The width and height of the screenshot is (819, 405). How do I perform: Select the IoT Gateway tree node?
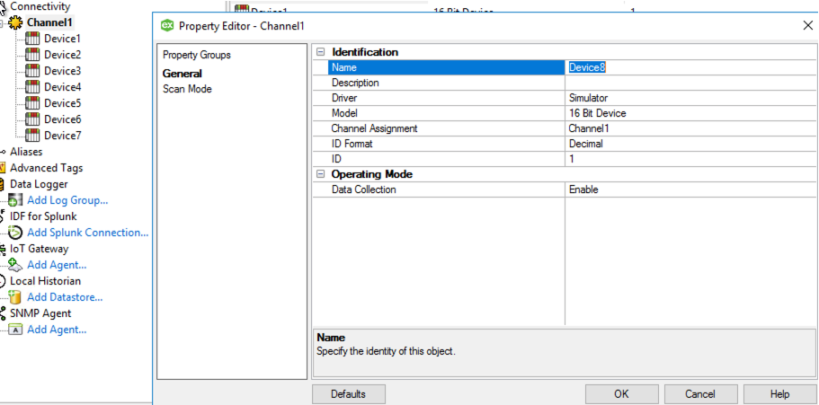coord(40,249)
